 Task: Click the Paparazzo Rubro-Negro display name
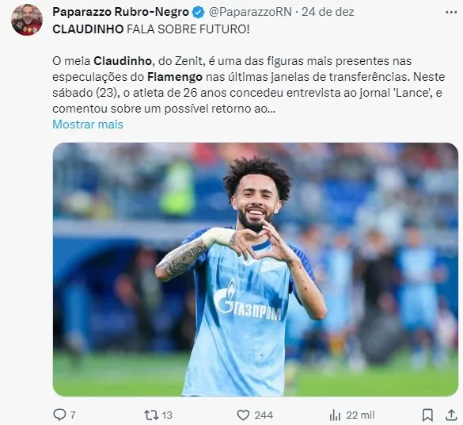pos(120,12)
